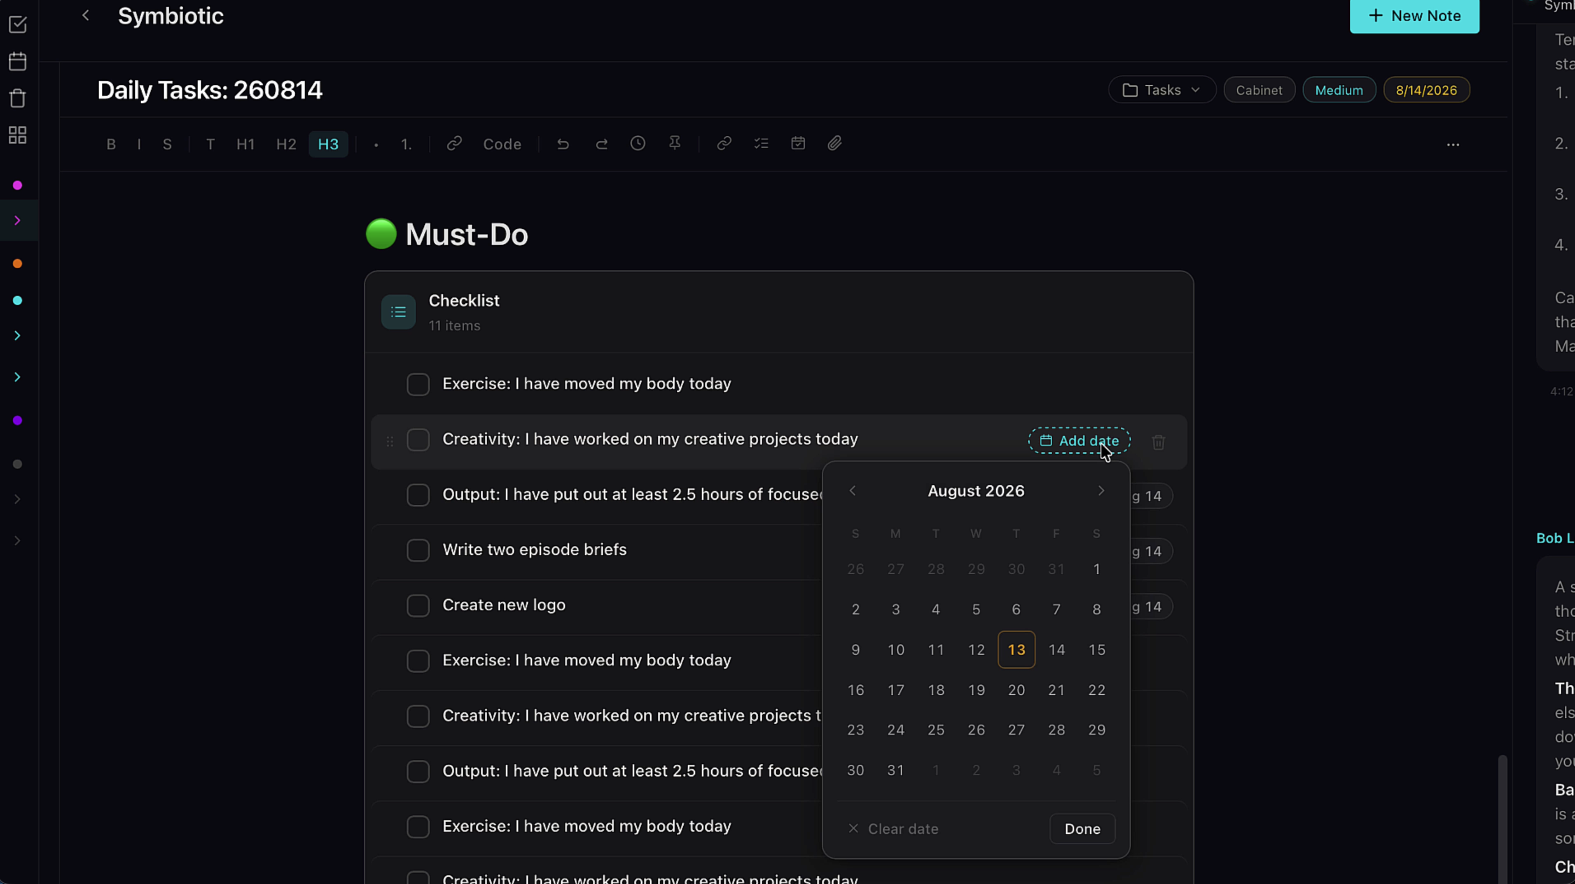The image size is (1575, 884).
Task: Toggle bold formatting (B)
Action: (111, 144)
